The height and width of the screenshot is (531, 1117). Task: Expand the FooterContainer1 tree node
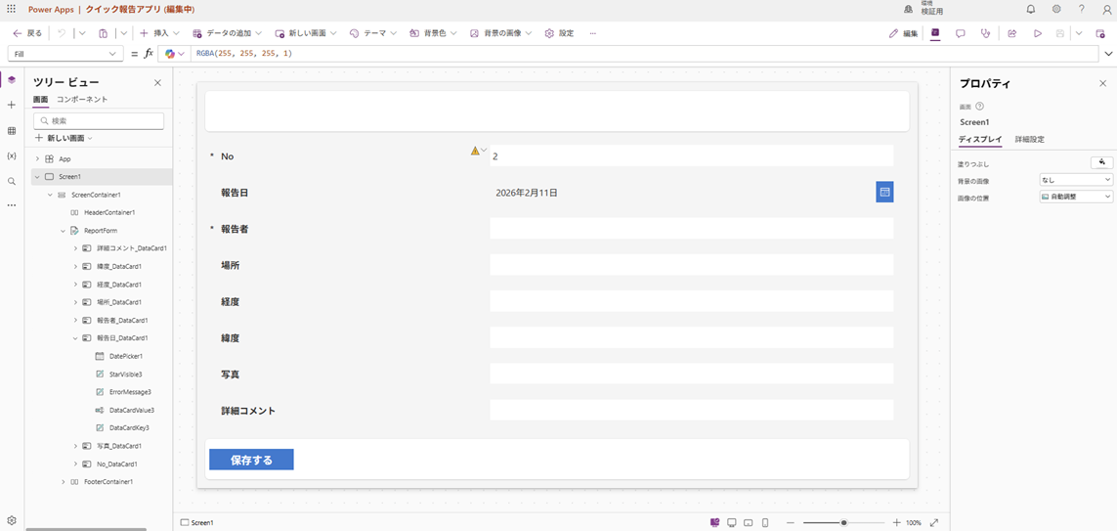tap(64, 482)
